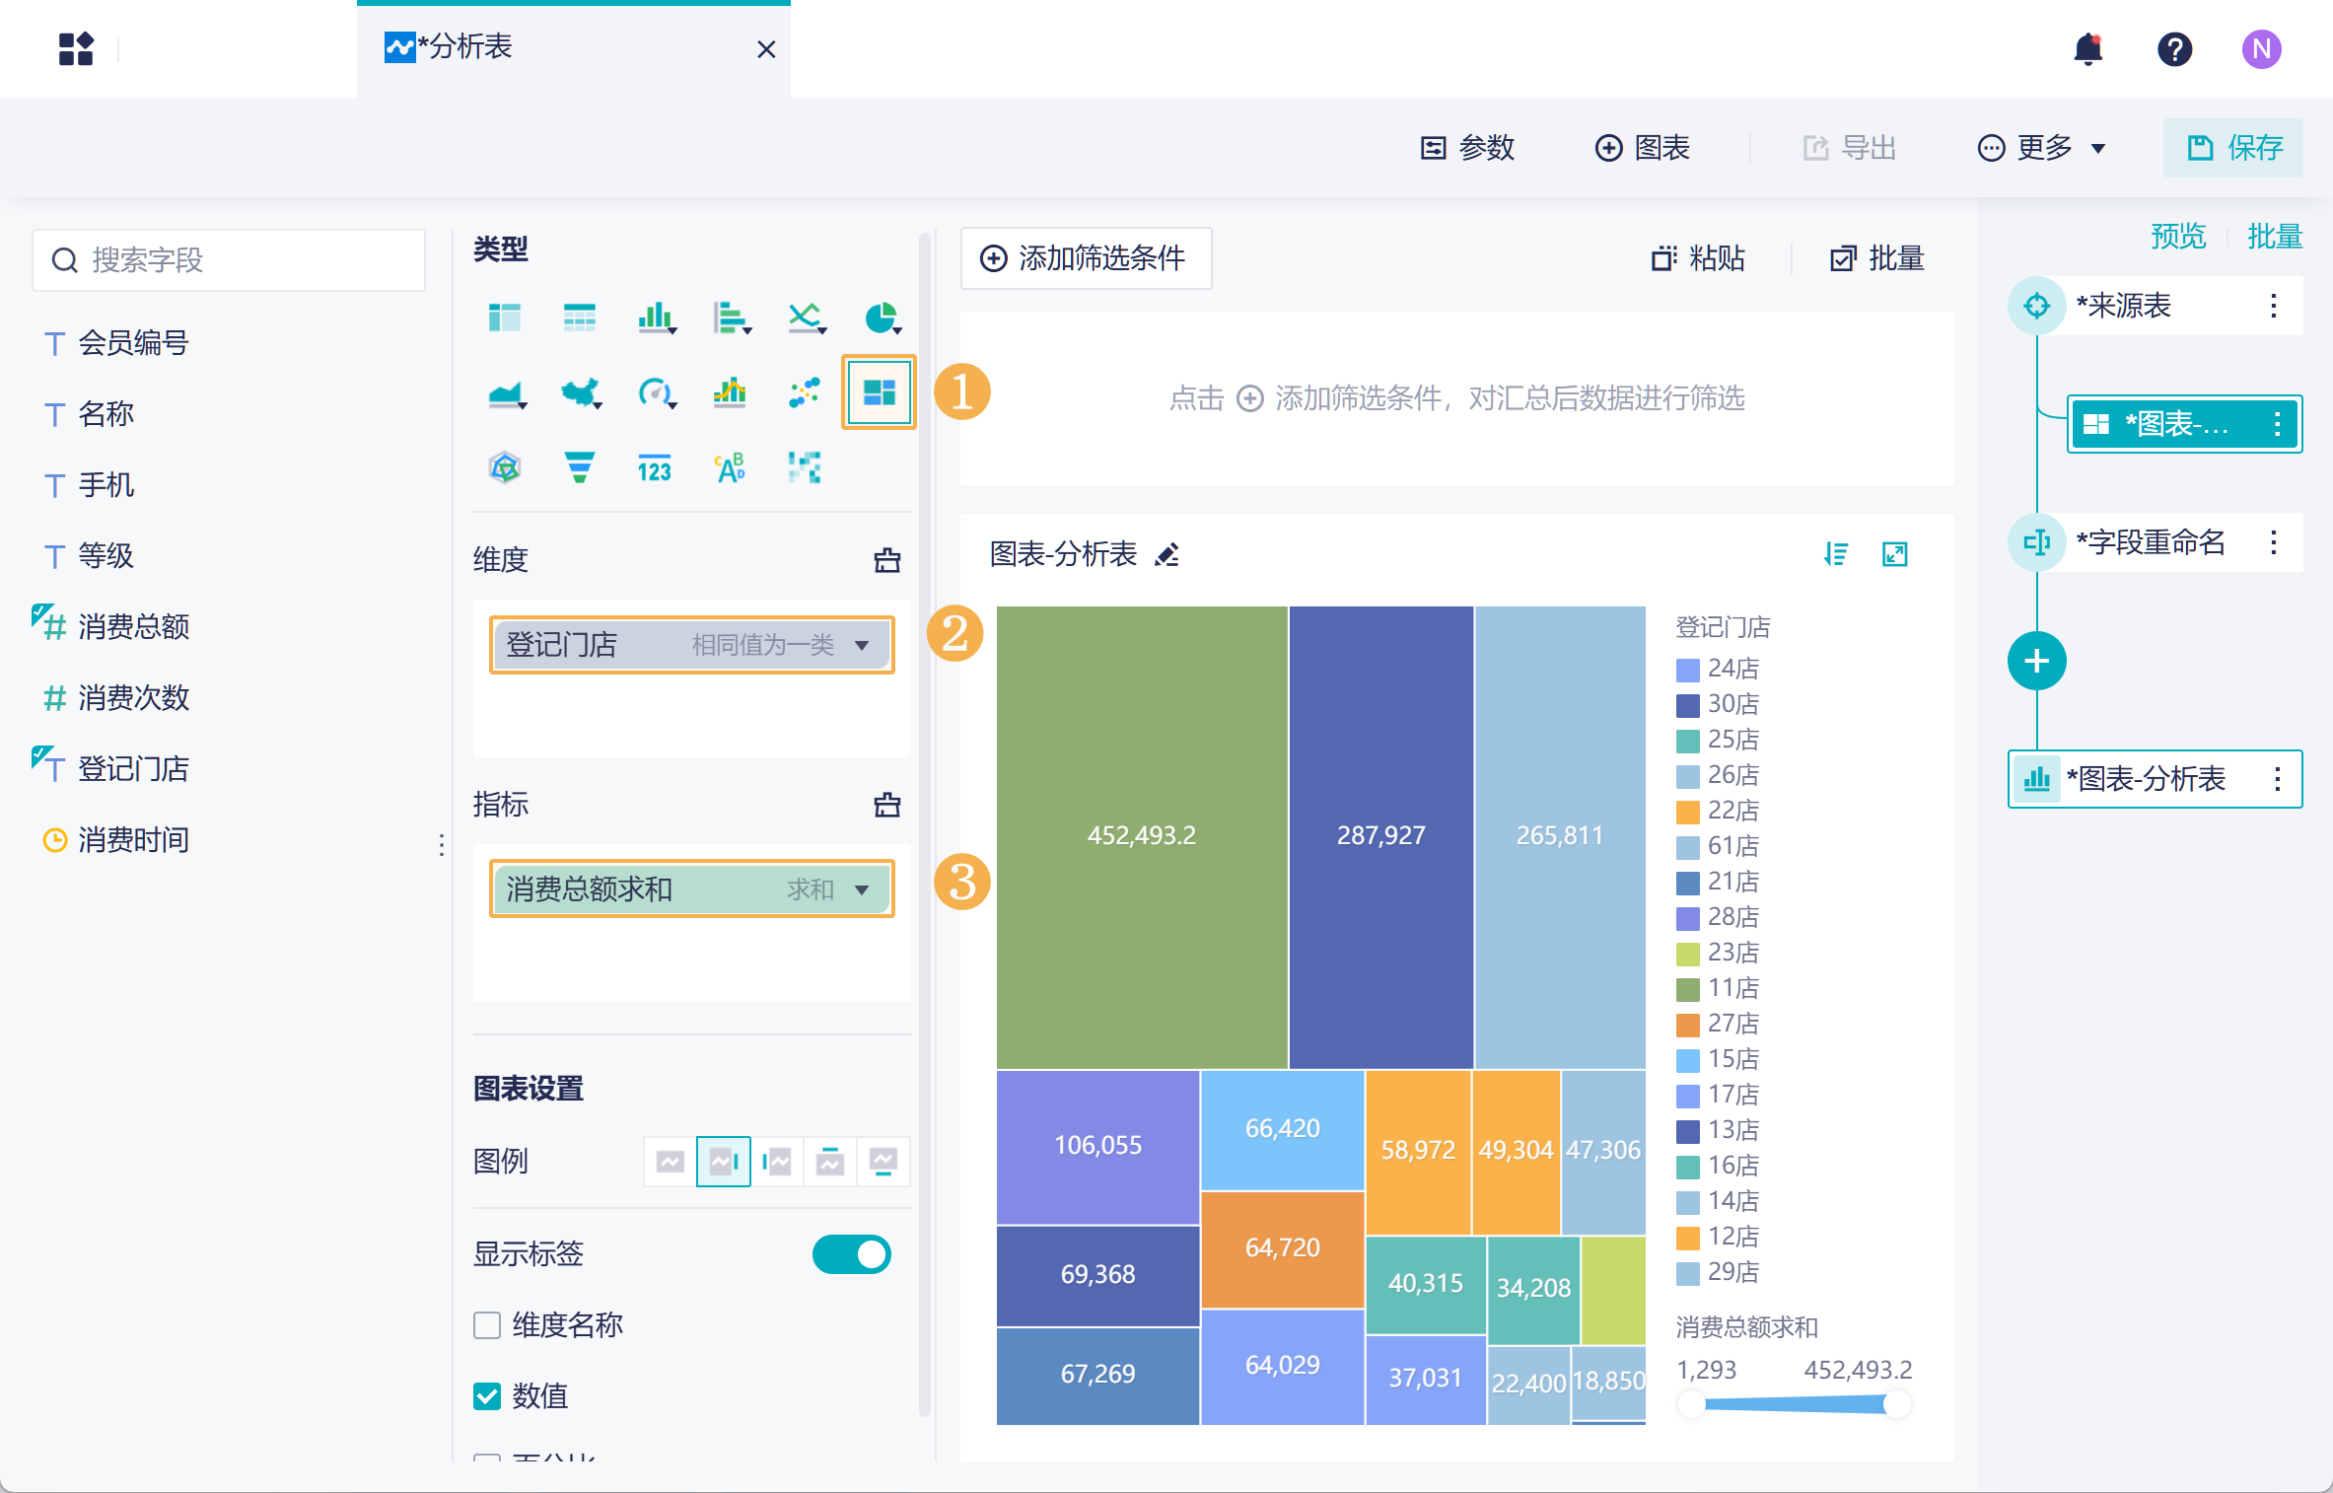2333x1493 pixels.
Task: Turn off the 显示标签 switch
Action: coord(851,1254)
